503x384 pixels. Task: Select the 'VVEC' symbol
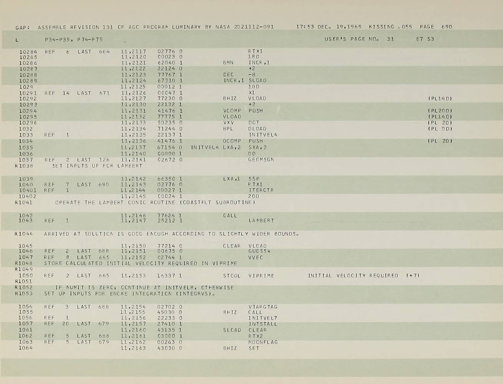click(x=256, y=257)
